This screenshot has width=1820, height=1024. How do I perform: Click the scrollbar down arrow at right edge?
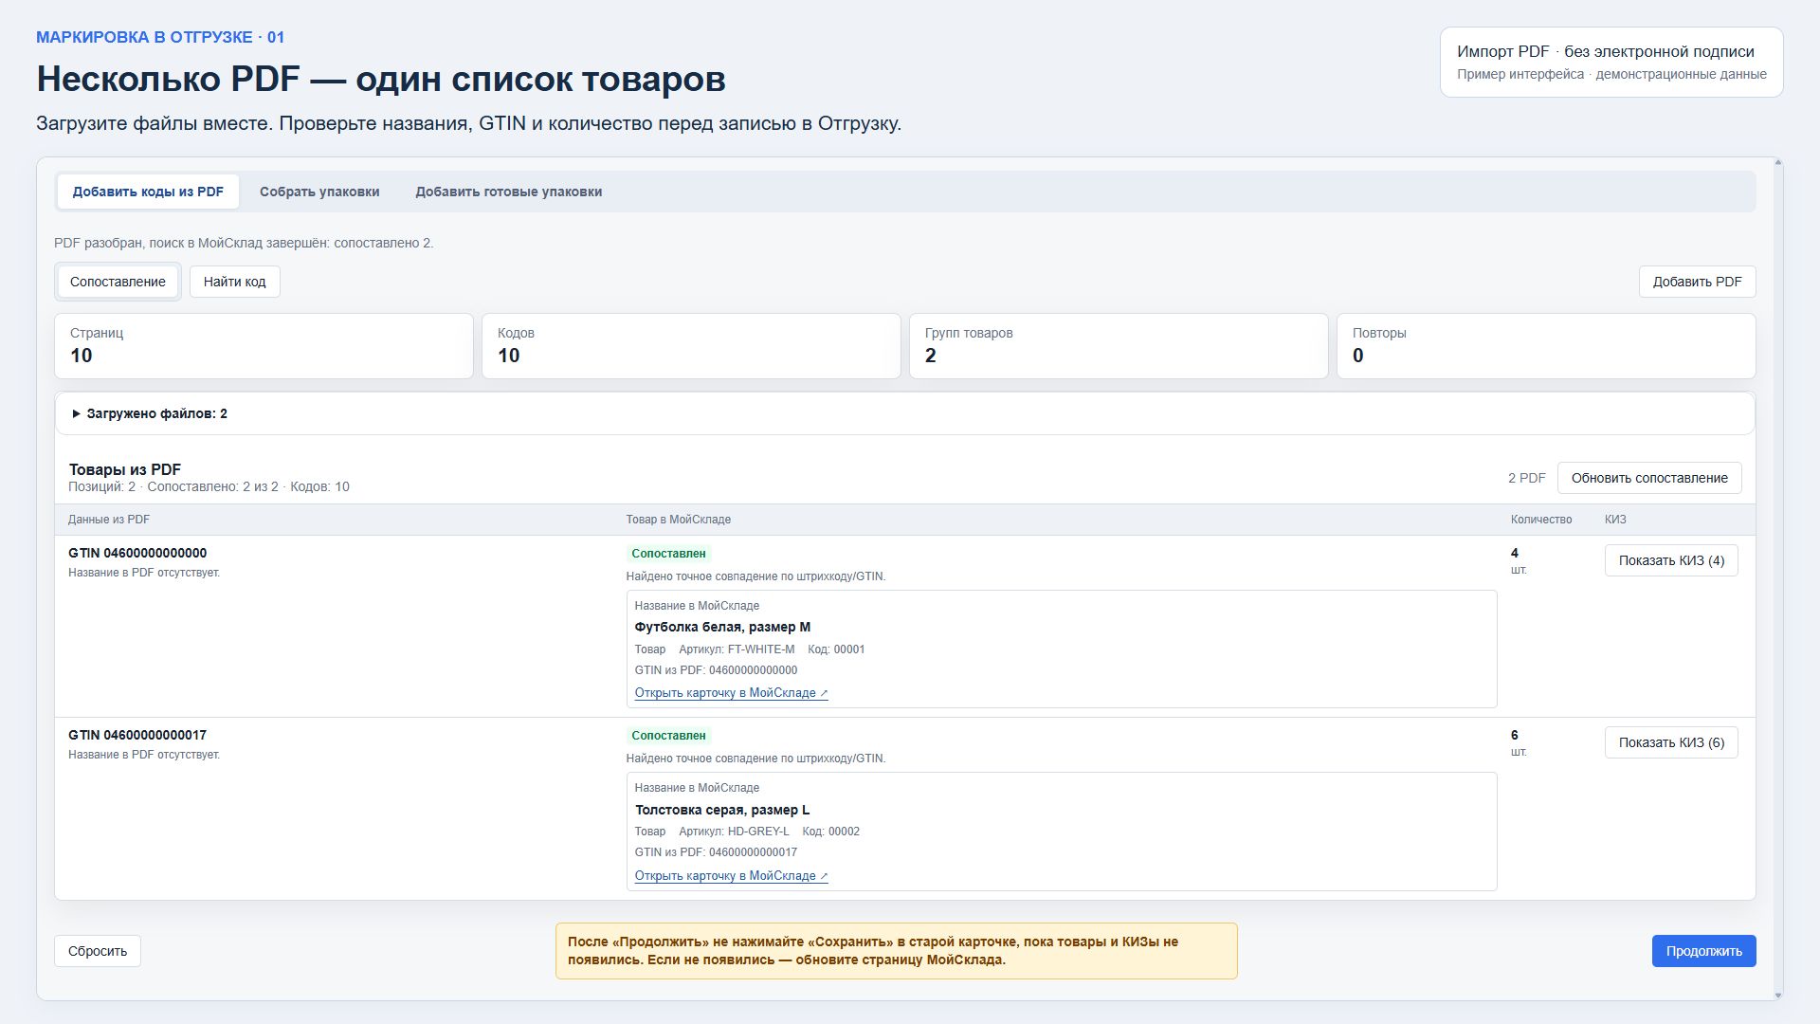(x=1777, y=995)
